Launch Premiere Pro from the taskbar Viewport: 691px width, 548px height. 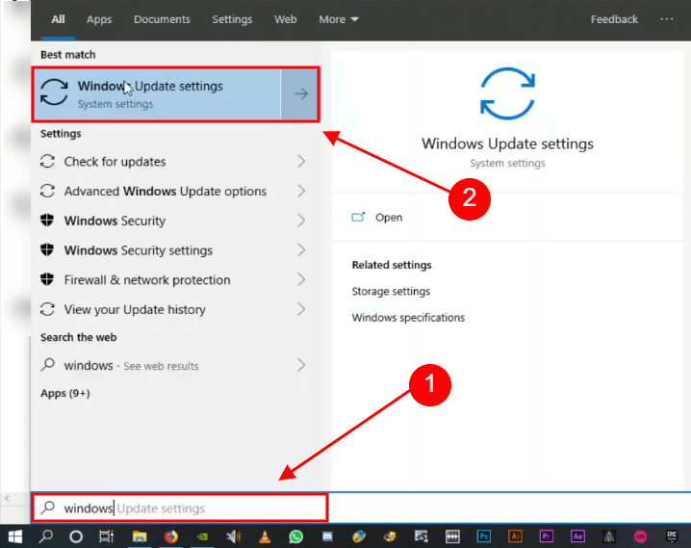[546, 536]
